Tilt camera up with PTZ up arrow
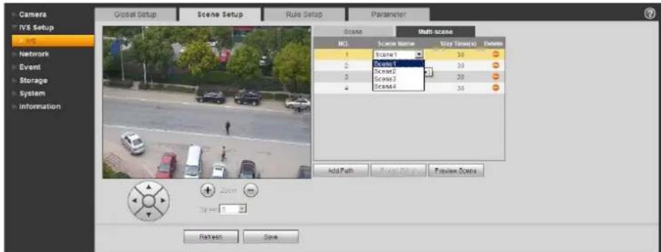 148,186
